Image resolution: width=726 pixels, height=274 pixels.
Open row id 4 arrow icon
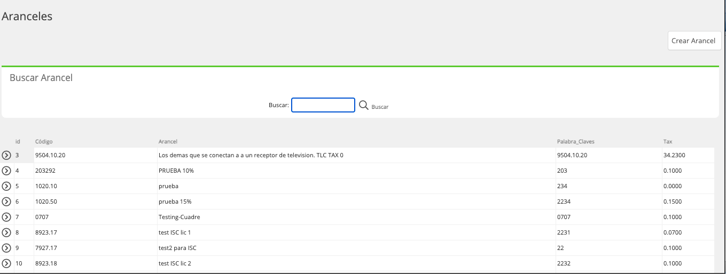6,171
